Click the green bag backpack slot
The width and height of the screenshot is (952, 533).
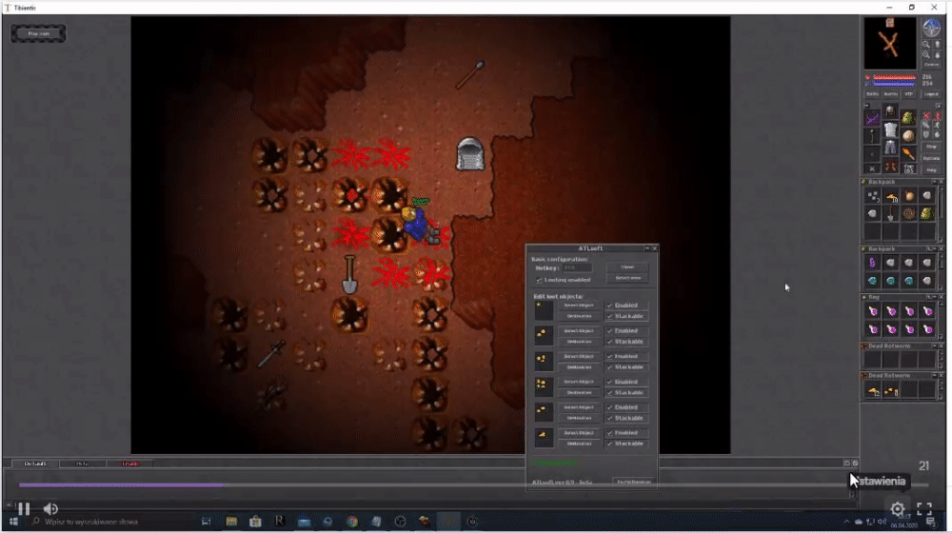point(908,118)
